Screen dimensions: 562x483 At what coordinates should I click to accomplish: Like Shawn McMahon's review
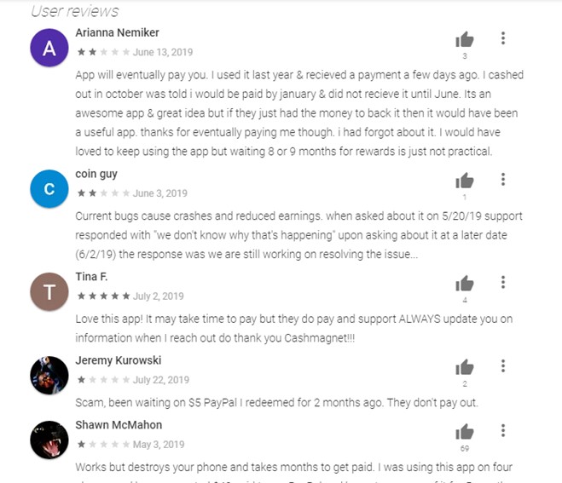point(465,431)
